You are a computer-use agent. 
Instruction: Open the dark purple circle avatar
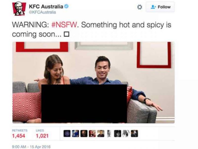[67, 133]
